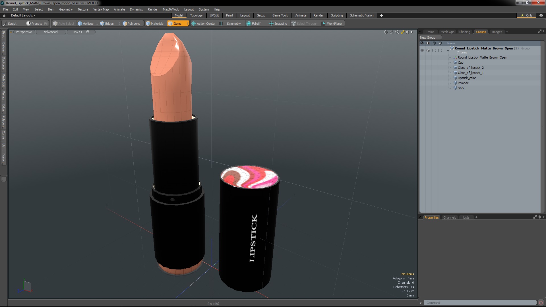This screenshot has height=307, width=546.
Task: Click the command record circle button
Action: pyautogui.click(x=541, y=303)
